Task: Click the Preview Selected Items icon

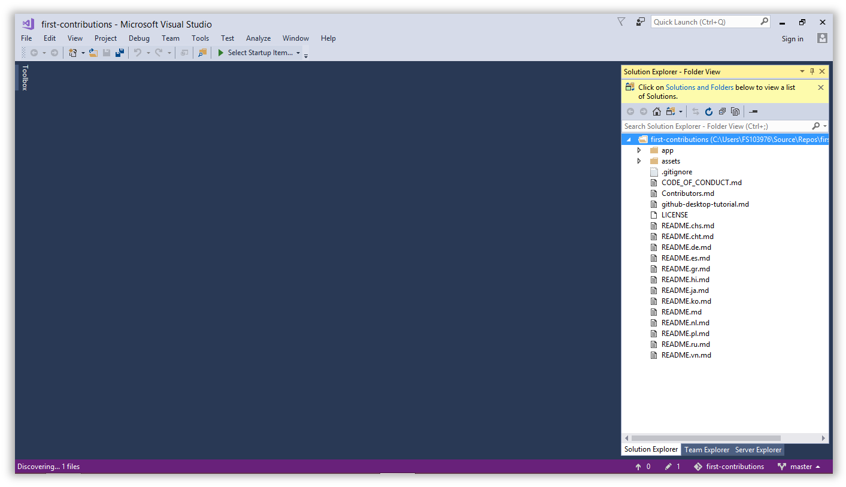Action: pos(754,111)
